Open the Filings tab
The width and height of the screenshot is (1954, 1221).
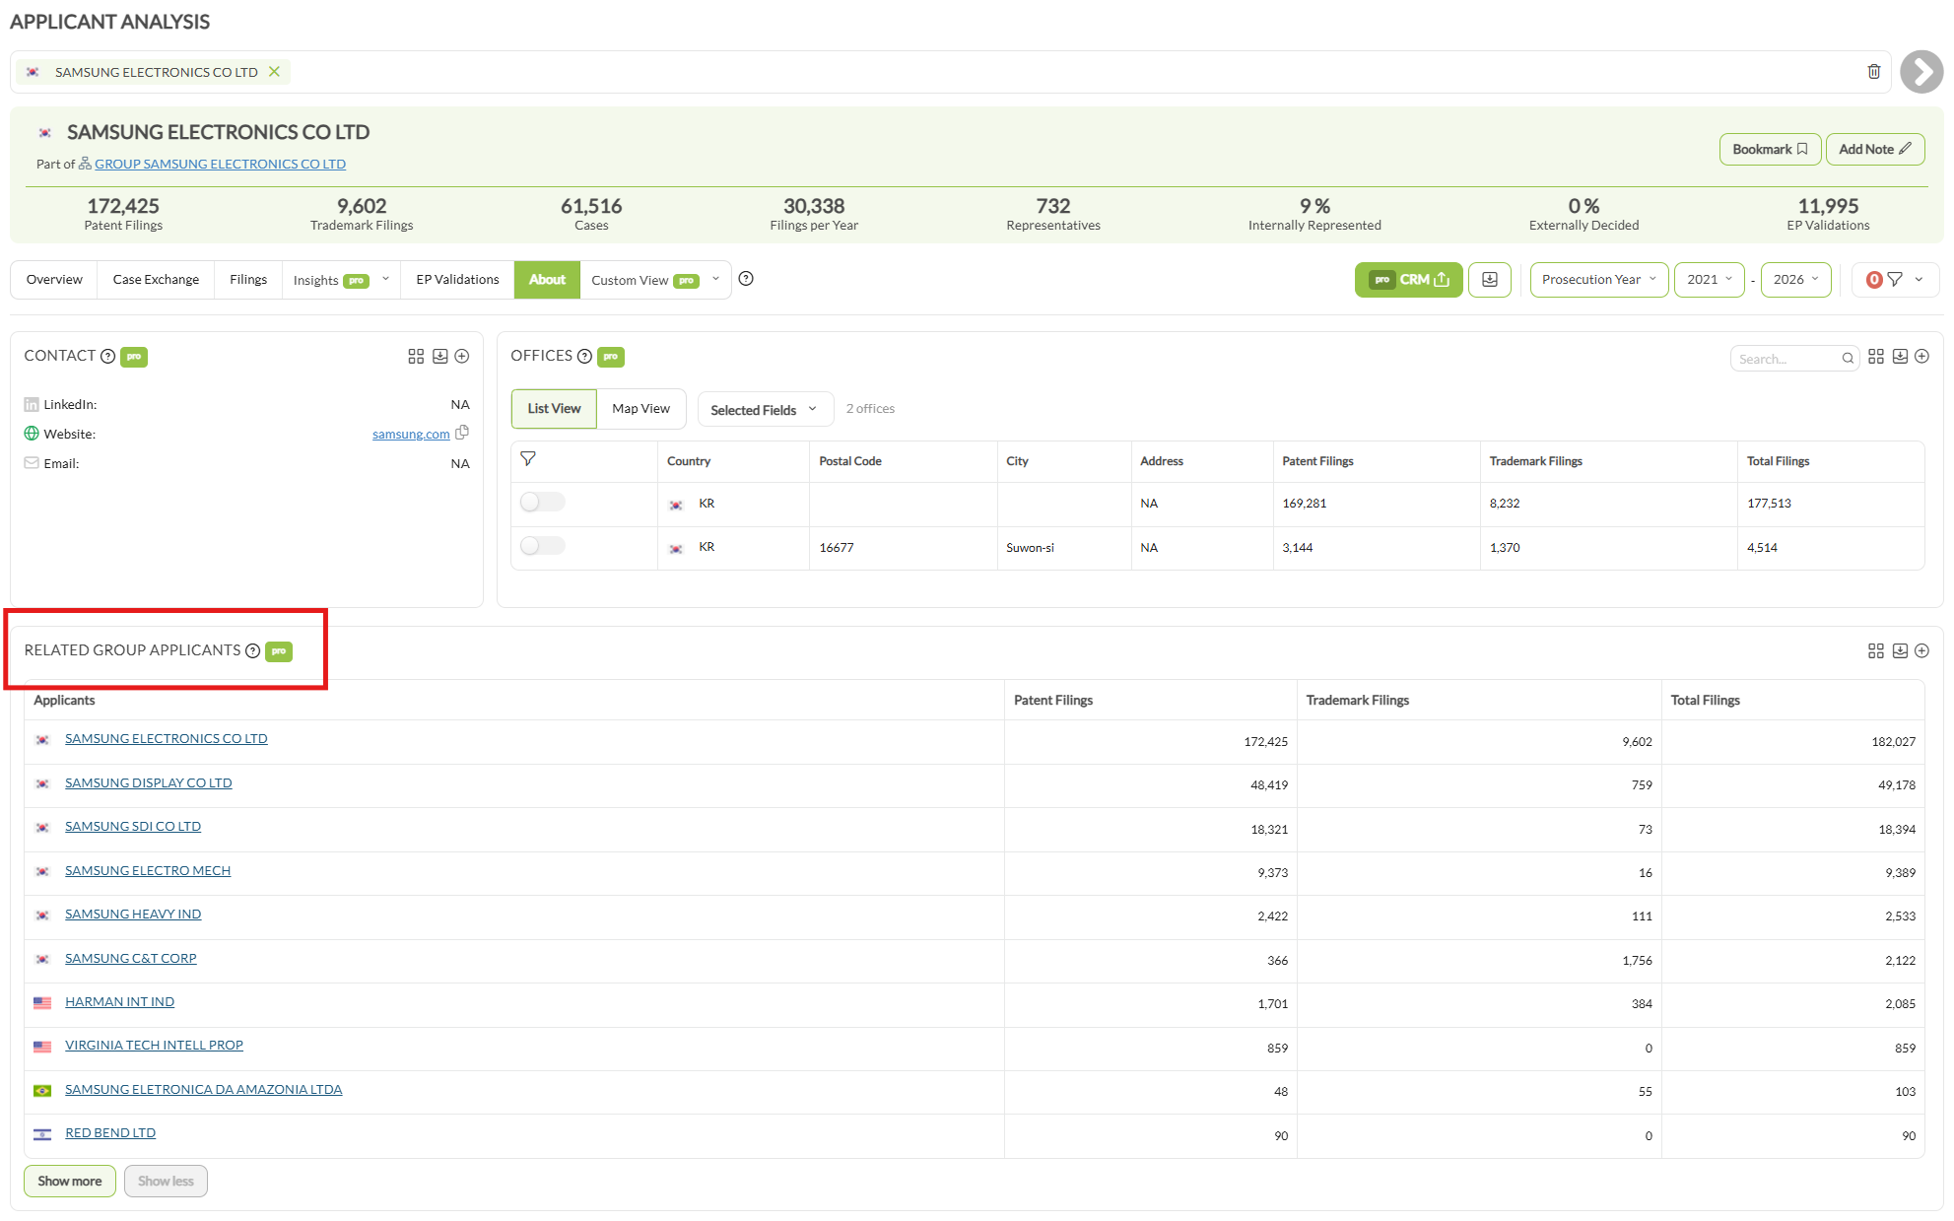point(248,280)
